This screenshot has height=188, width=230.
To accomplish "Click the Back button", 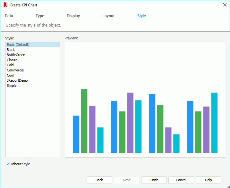I will pyautogui.click(x=99, y=180).
